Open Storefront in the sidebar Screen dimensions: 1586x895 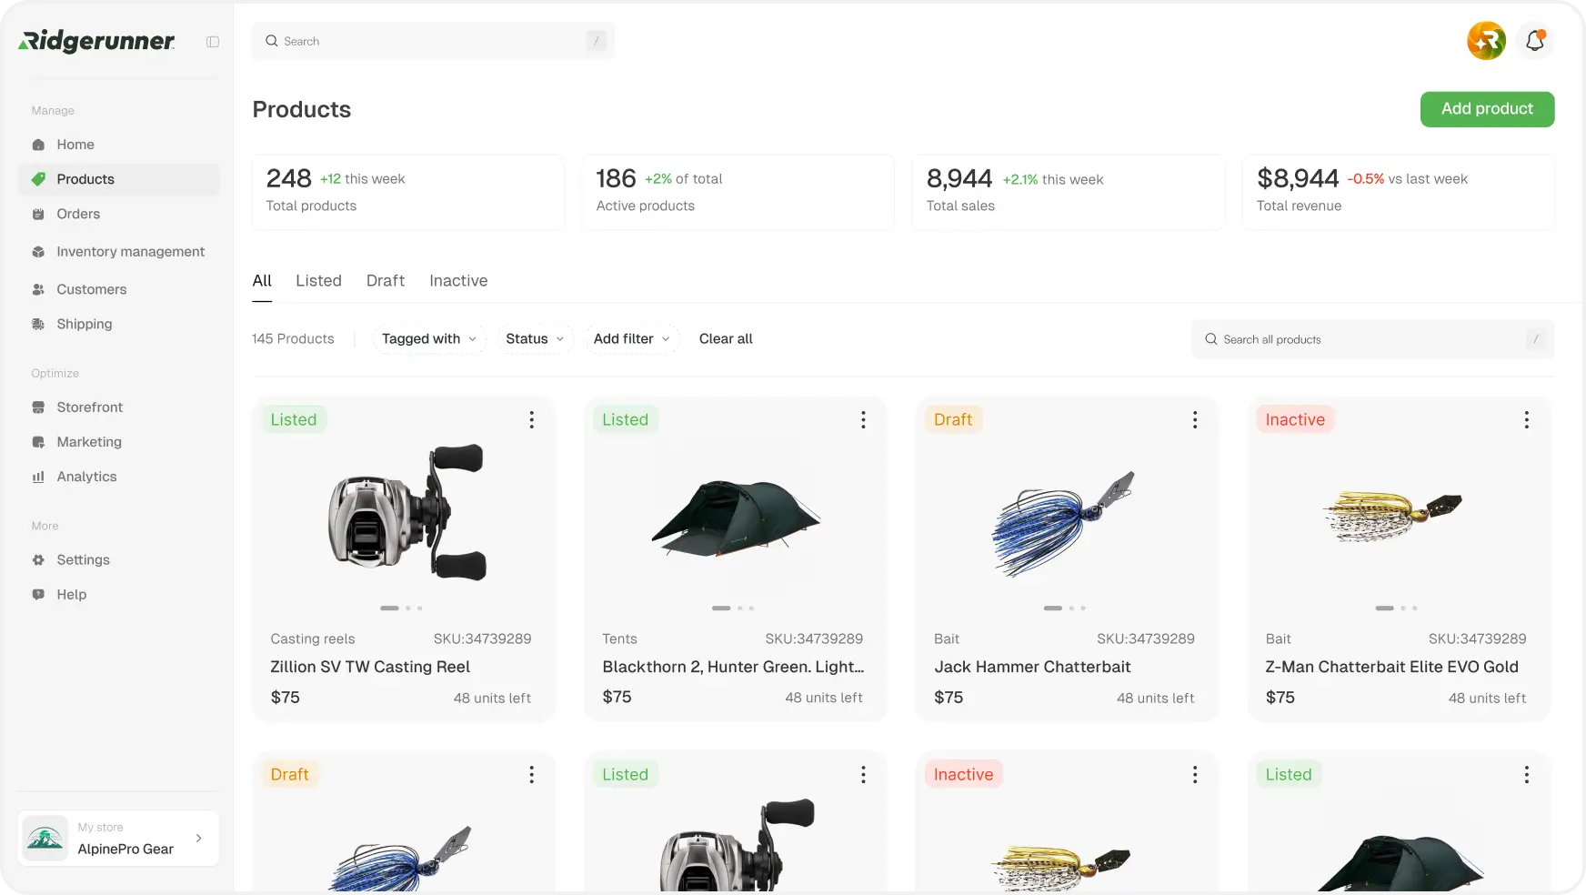[118, 407]
